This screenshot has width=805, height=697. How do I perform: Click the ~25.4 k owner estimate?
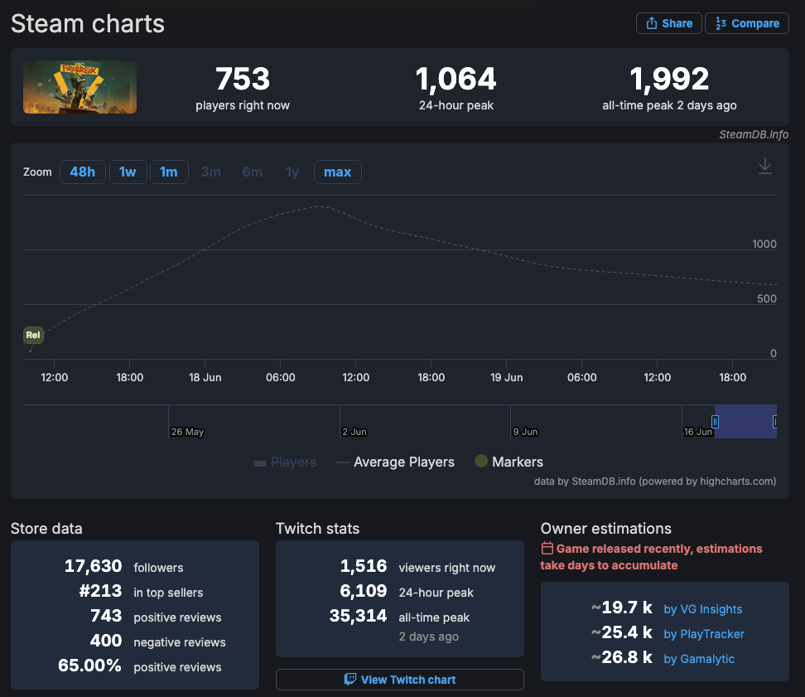pyautogui.click(x=622, y=632)
